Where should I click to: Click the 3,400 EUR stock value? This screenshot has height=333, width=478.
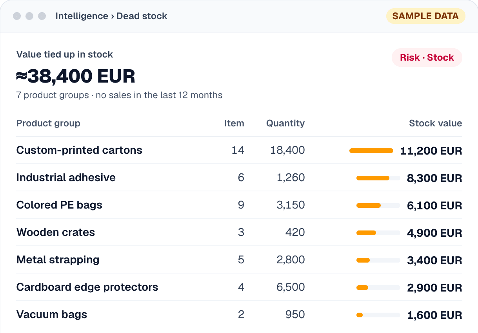[434, 260]
